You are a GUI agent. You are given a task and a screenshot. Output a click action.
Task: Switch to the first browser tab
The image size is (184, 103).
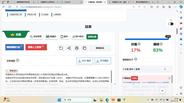(x=24, y=2)
